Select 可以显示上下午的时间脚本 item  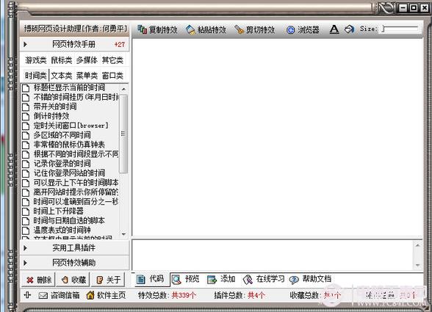[x=76, y=183]
